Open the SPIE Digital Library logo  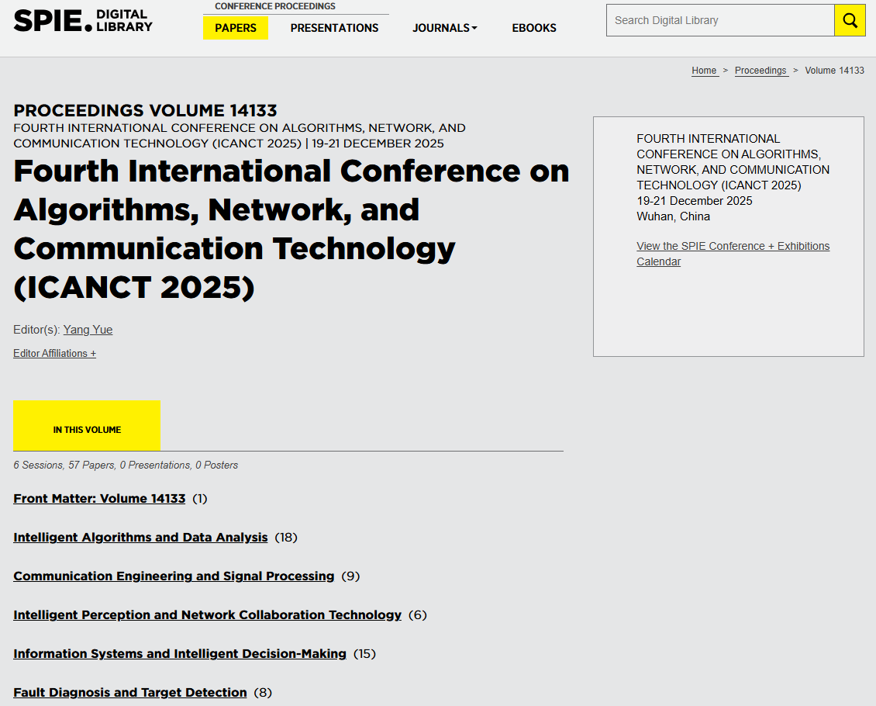pos(83,21)
